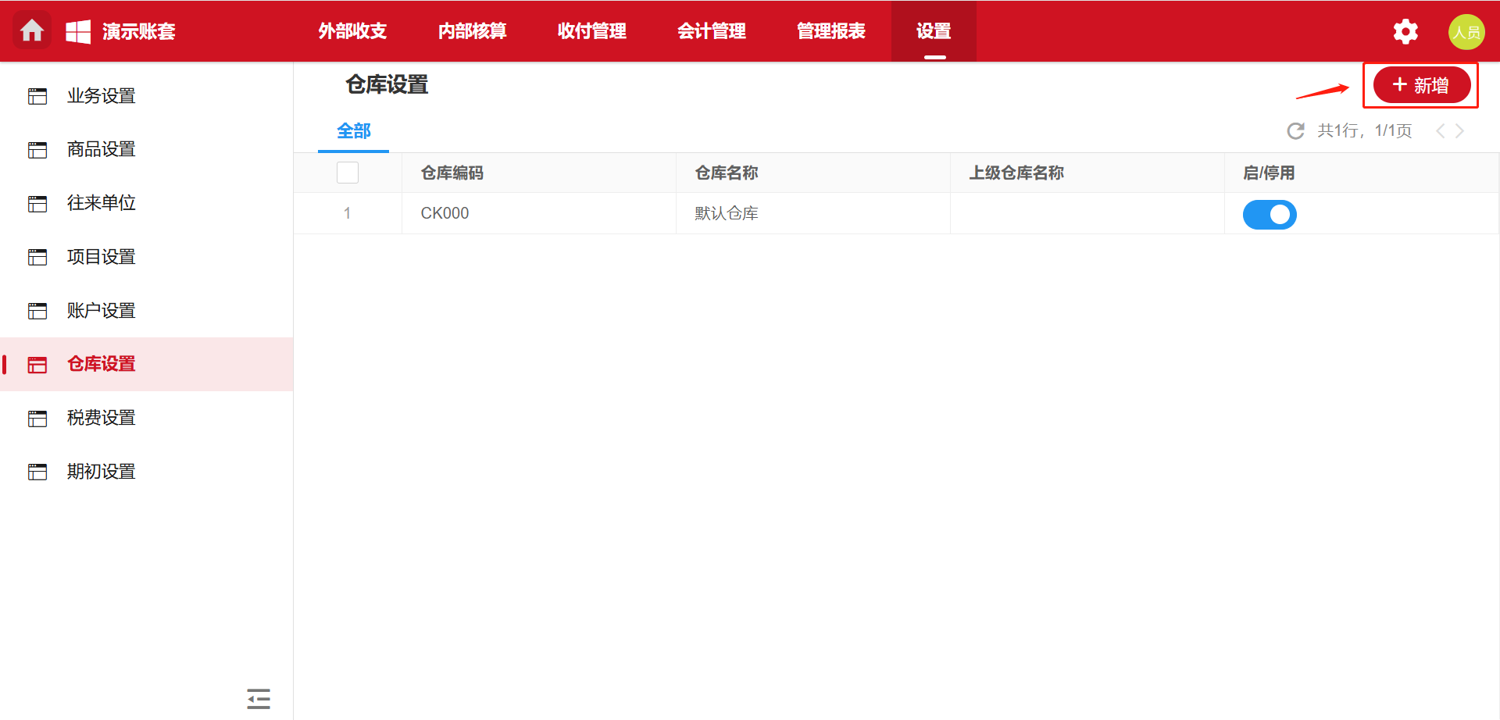1500x720 pixels.
Task: Click the 新增 button to add a warehouse
Action: pos(1420,85)
